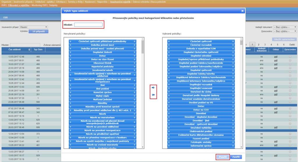Open Insolvenční rejstřík menu
This screenshot has height=162, width=298.
click(x=120, y=2)
